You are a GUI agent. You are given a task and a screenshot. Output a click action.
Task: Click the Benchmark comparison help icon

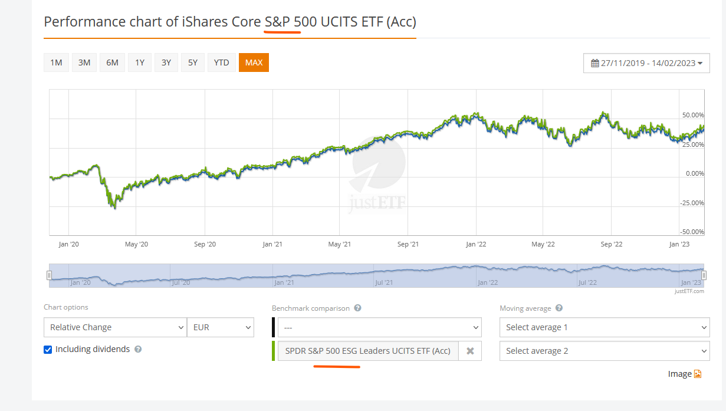pos(358,308)
